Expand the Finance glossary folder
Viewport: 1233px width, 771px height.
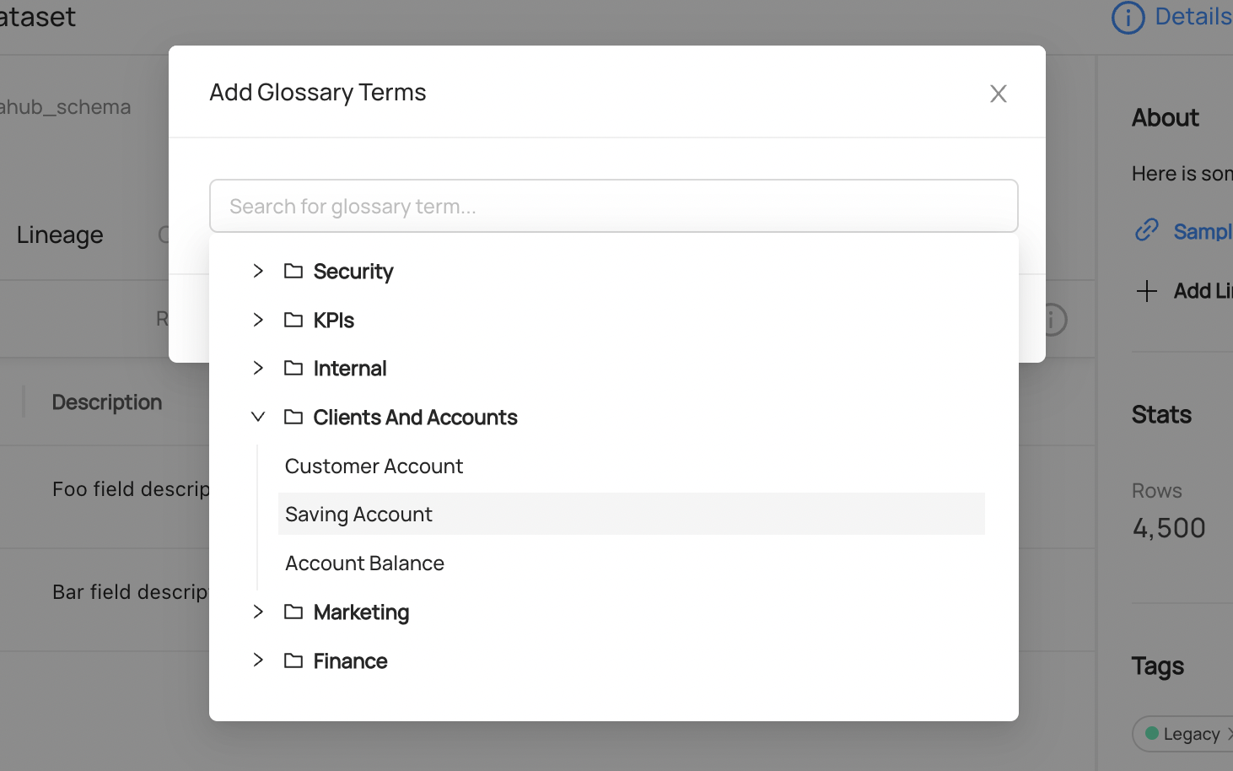(258, 660)
